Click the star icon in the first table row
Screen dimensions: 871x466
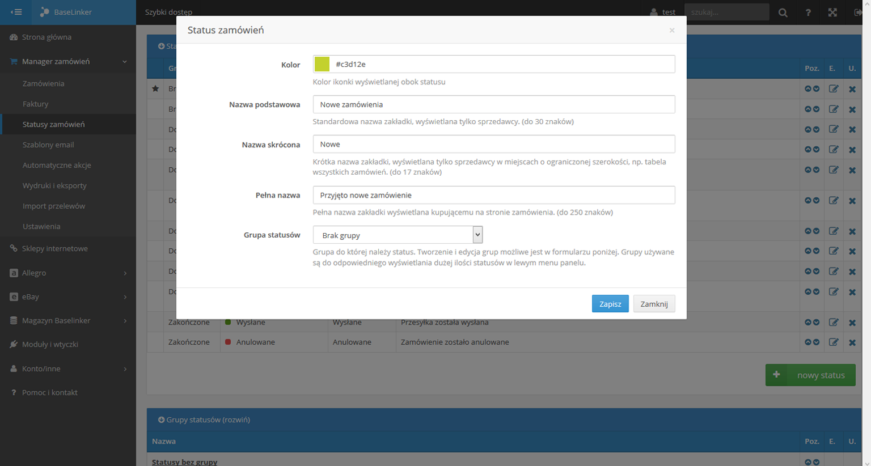[x=155, y=88]
